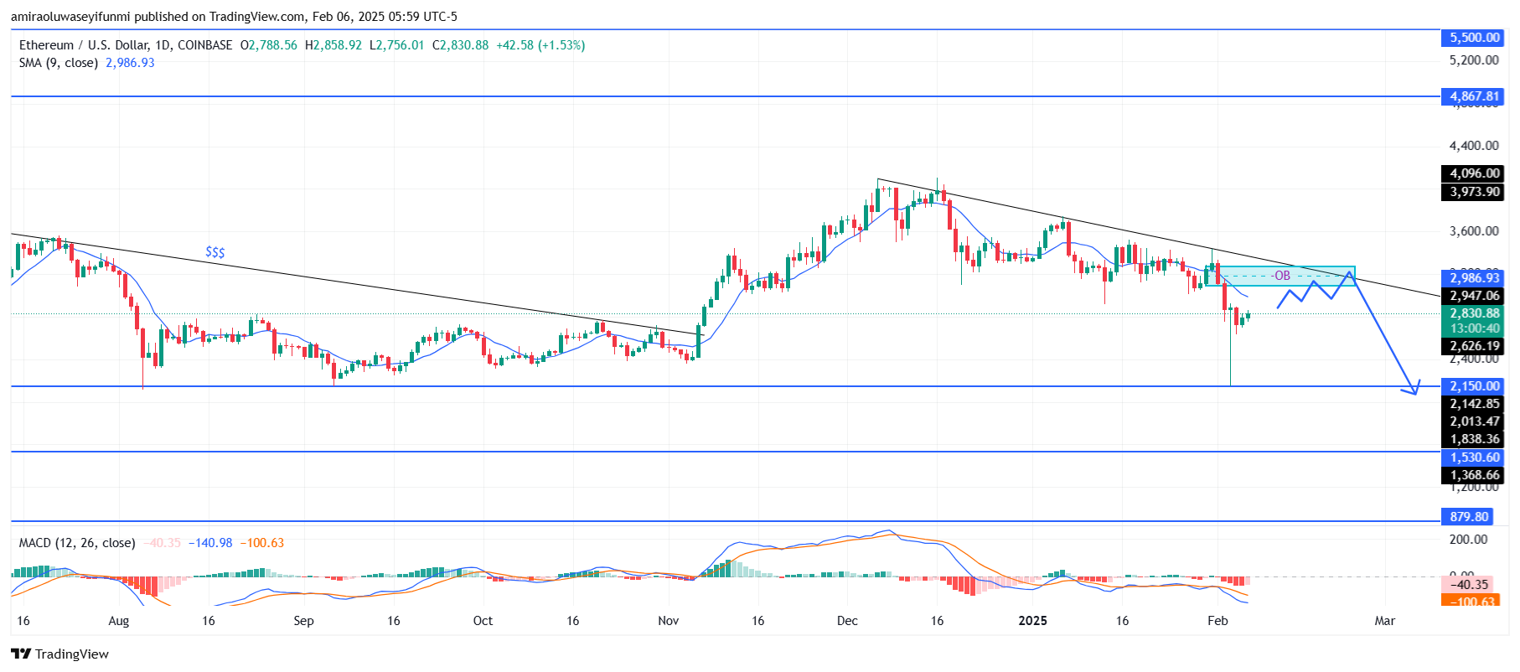Select the SMA (9, close) indicator legend
1520x672 pixels.
pyautogui.click(x=59, y=63)
